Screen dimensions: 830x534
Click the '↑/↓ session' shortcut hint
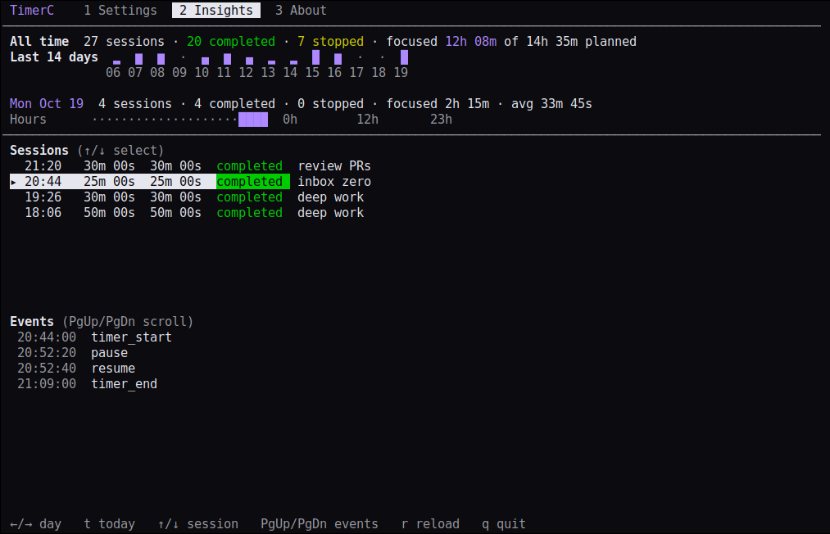(x=198, y=524)
